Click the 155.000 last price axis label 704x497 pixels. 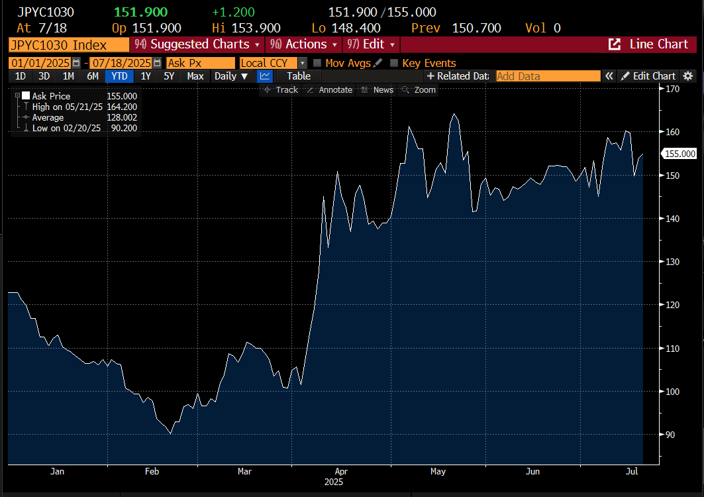click(679, 154)
